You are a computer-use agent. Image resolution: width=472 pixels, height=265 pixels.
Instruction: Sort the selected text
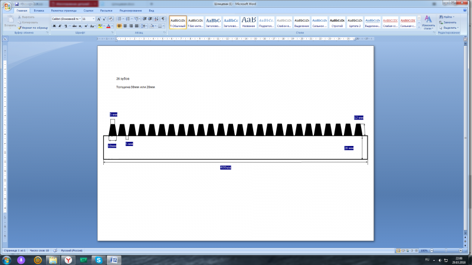click(x=156, y=19)
